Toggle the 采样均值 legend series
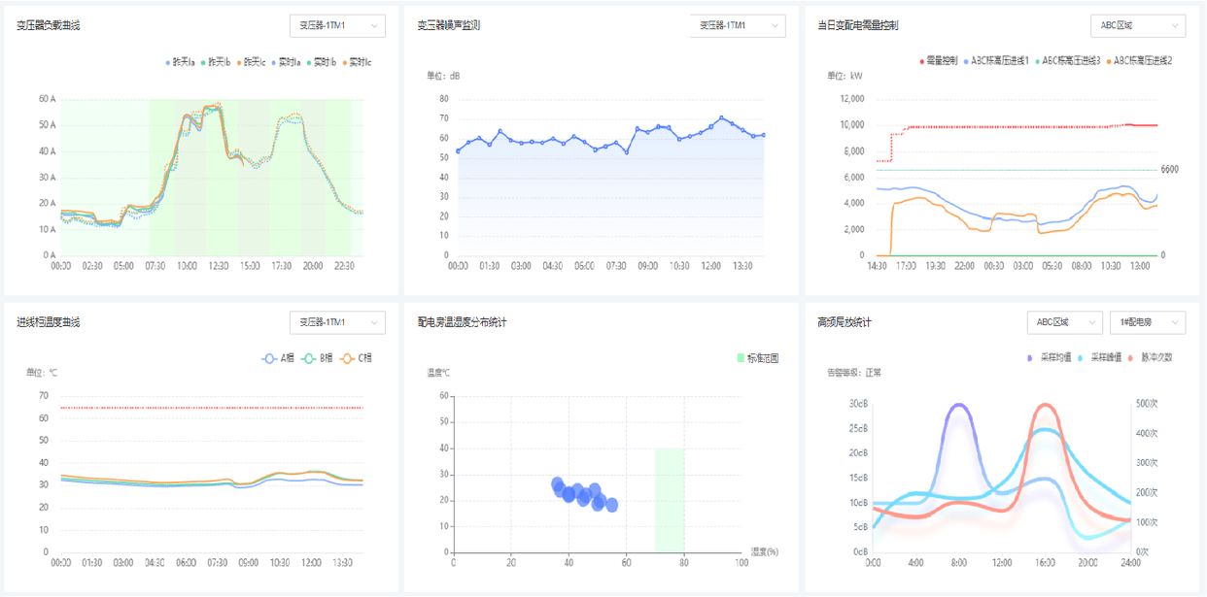This screenshot has height=597, width=1207. click(x=1049, y=357)
